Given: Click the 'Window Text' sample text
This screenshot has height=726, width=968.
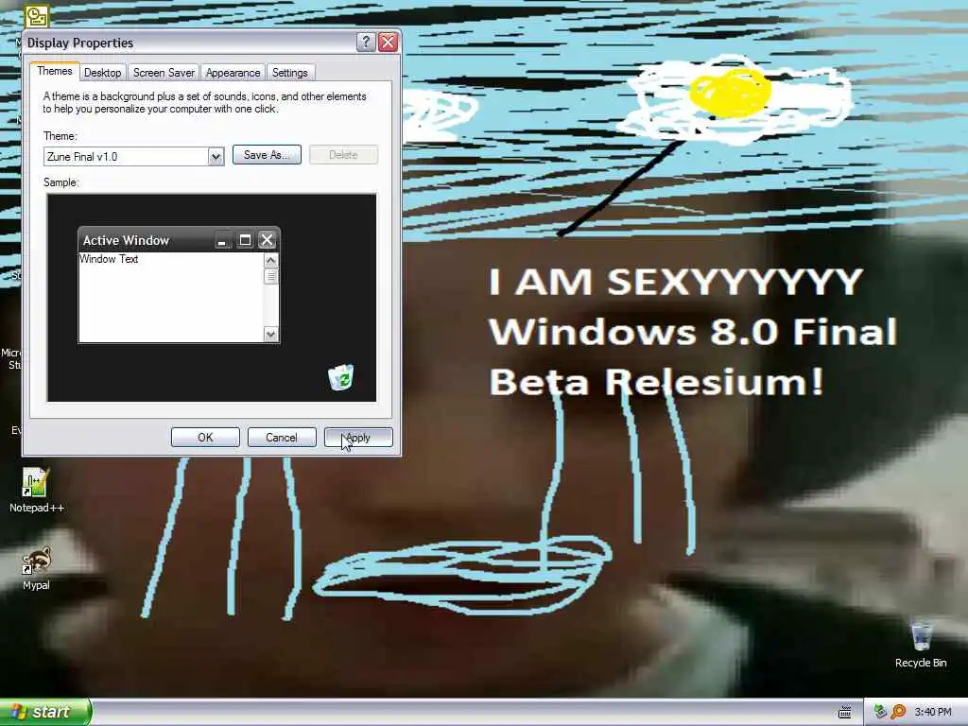Looking at the screenshot, I should pyautogui.click(x=109, y=259).
